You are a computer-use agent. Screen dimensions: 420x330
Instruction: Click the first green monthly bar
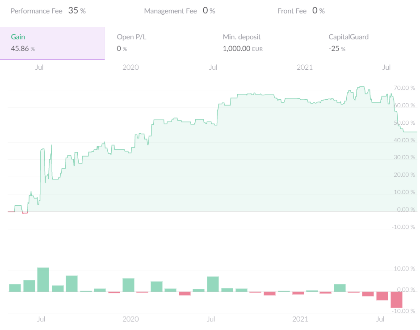(x=15, y=288)
